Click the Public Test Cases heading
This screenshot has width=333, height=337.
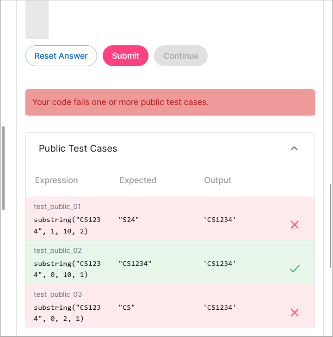click(x=78, y=148)
